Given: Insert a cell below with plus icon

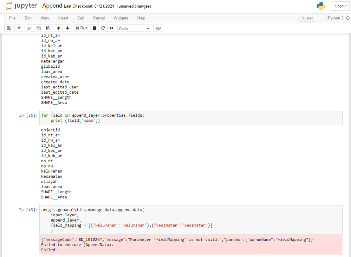Looking at the screenshot, I should pos(19,28).
